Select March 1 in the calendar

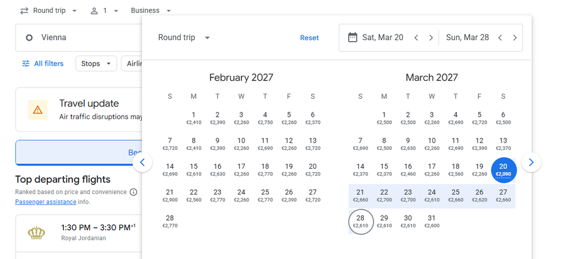pos(384,118)
